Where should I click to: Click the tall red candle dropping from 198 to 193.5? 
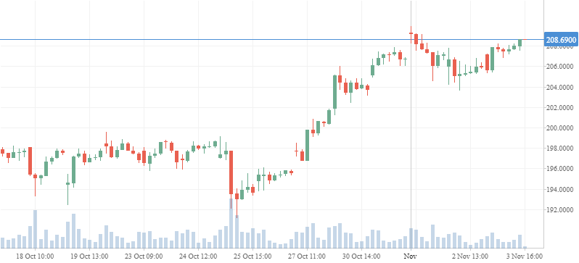pyautogui.click(x=231, y=172)
